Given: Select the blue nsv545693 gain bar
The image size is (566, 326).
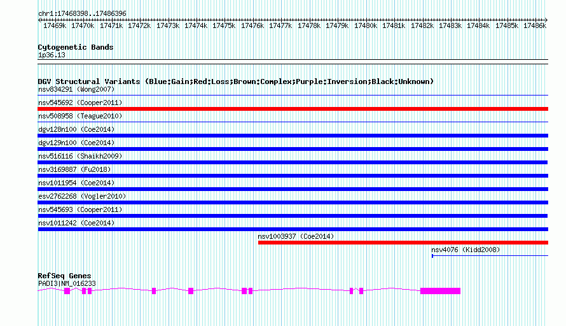Looking at the screenshot, I should click(x=293, y=216).
